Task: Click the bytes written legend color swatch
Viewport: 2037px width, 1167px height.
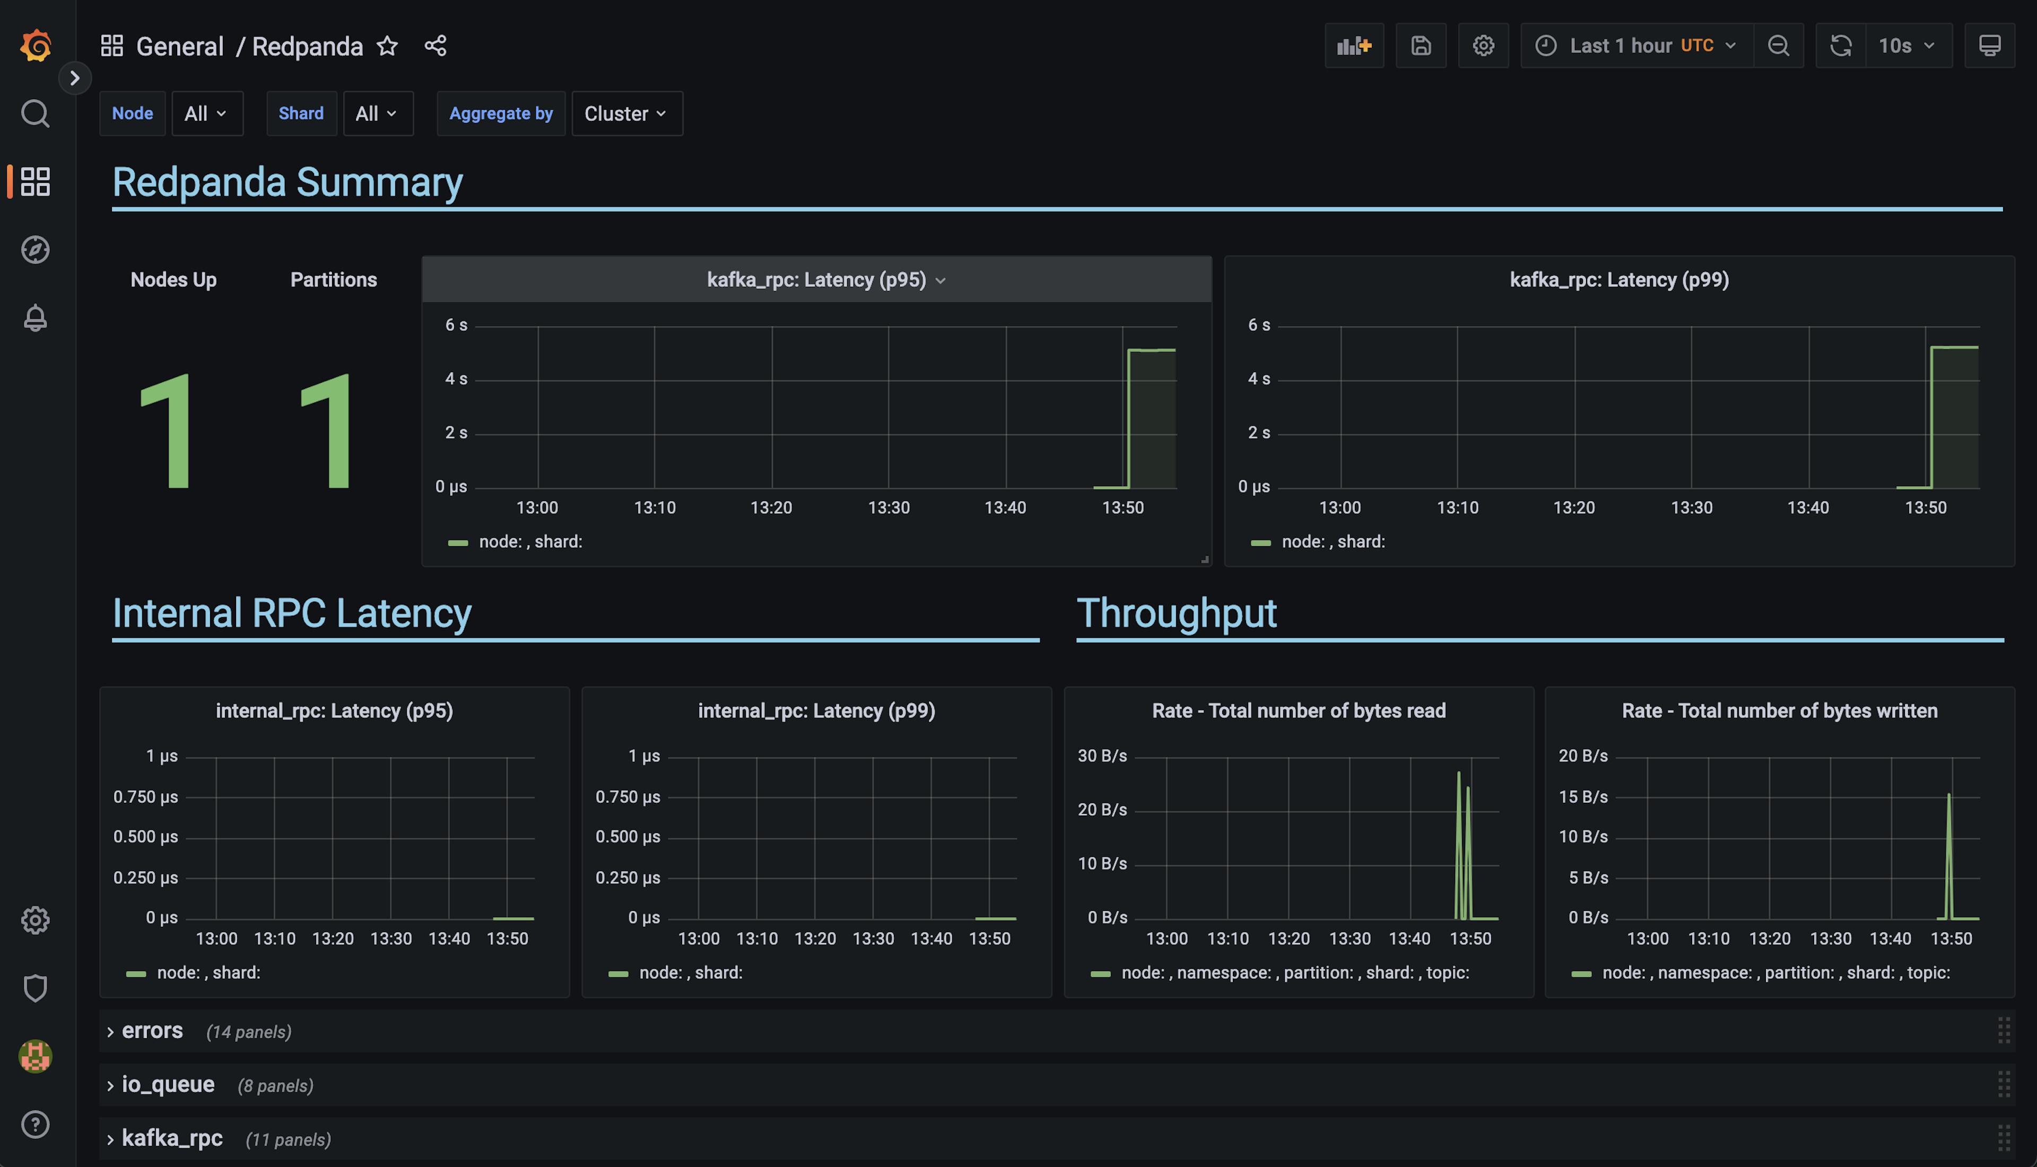Action: (1581, 974)
